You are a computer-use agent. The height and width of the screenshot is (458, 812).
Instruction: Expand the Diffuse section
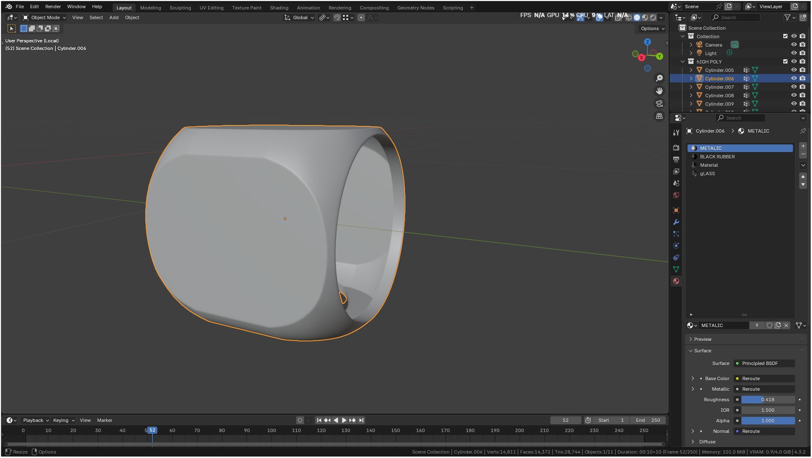pyautogui.click(x=707, y=442)
